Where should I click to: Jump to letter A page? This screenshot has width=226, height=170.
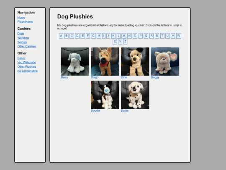coord(61,36)
